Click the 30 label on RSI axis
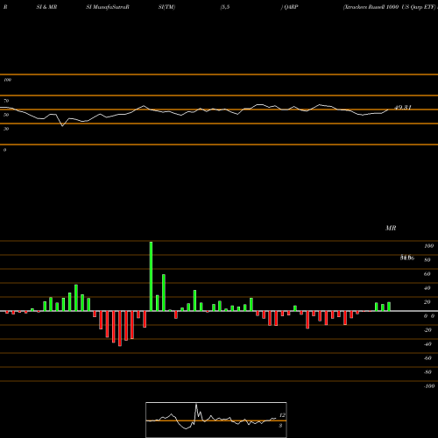 click(x=6, y=129)
